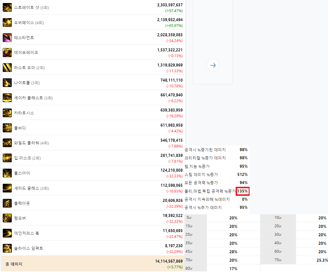The width and height of the screenshot is (328, 275).
Task: Click the 10Lv level cell
Action: click(x=278, y=218)
